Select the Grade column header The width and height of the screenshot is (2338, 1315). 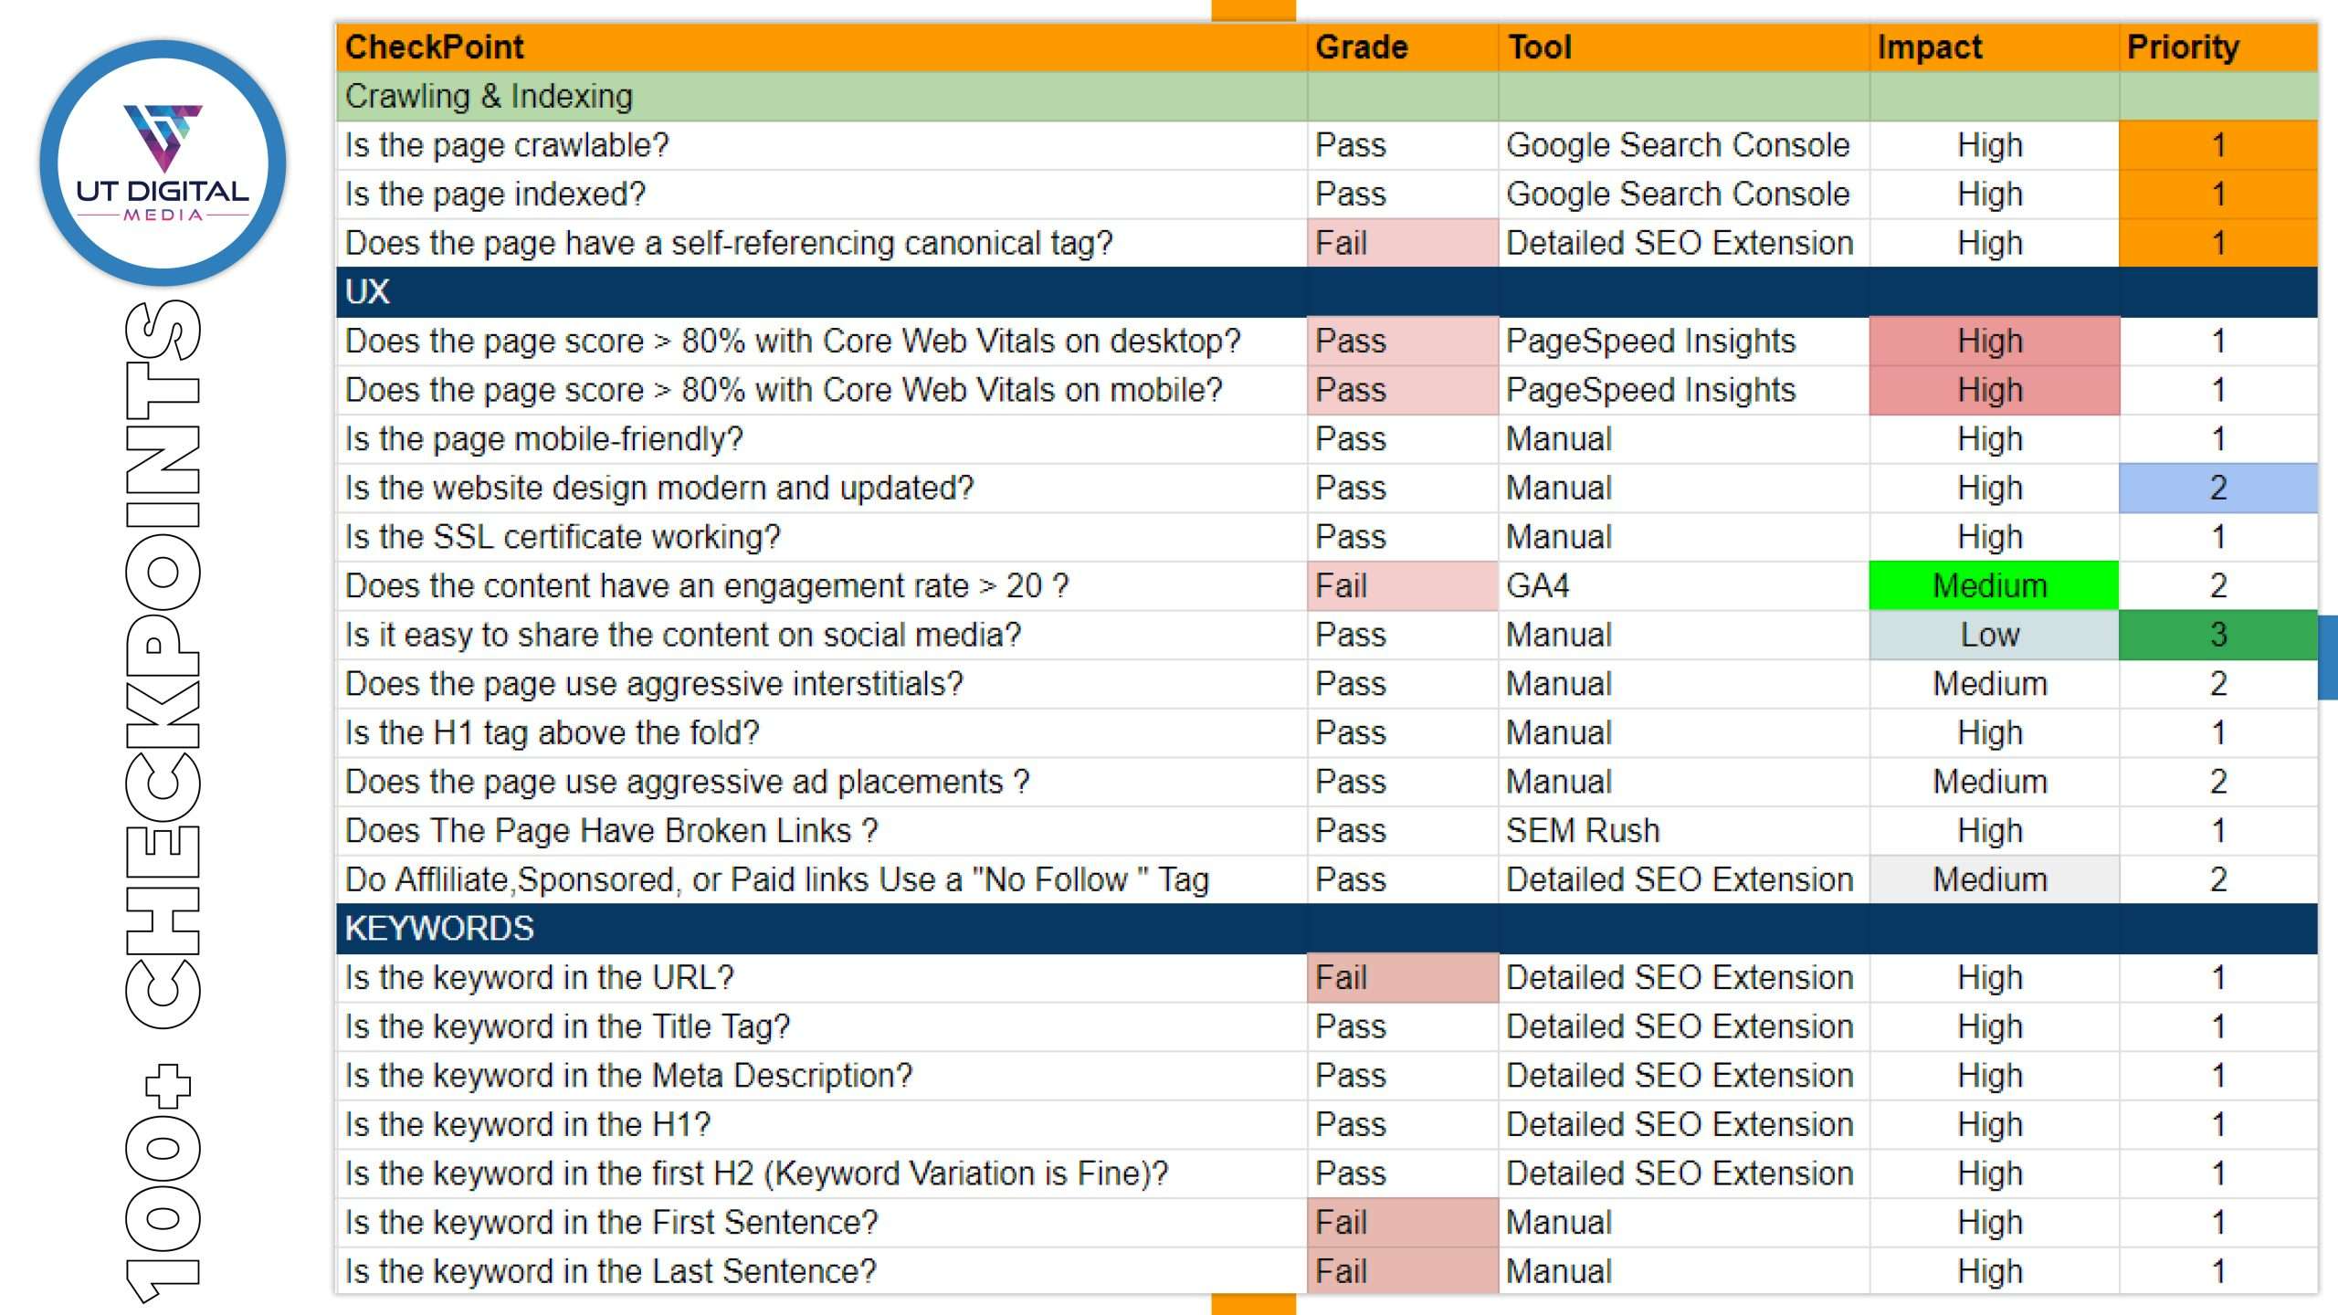[1361, 47]
